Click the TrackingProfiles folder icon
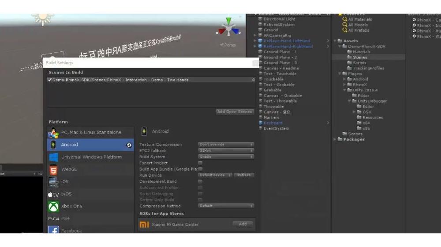The image size is (441, 247). click(x=349, y=68)
